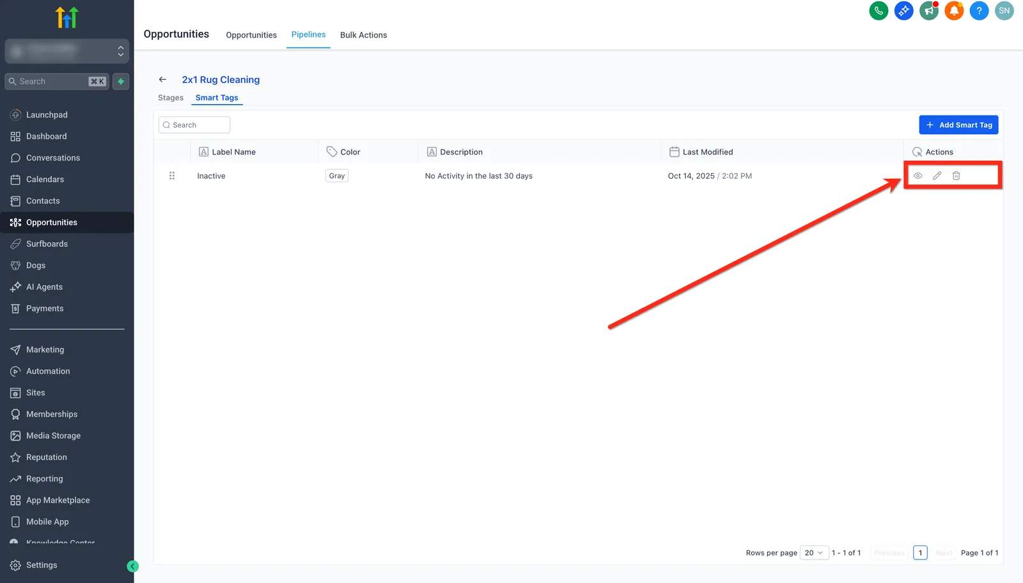Click the smart tags Search field
This screenshot has width=1023, height=583.
(x=194, y=125)
